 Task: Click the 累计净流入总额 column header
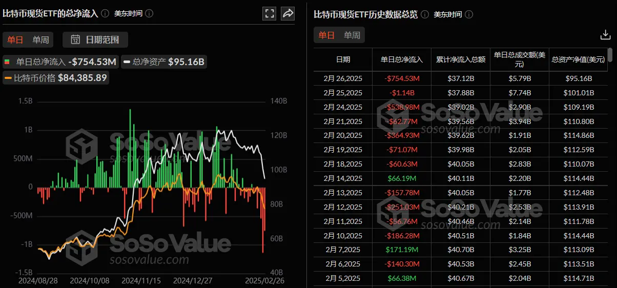coord(461,59)
